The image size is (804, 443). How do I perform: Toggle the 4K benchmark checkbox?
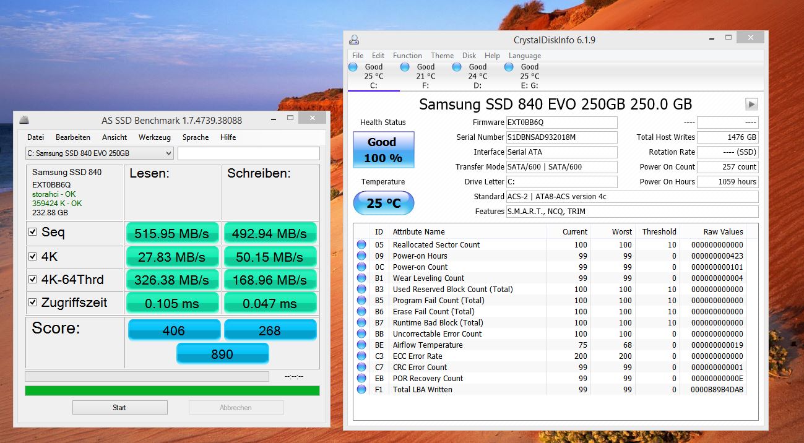[33, 256]
